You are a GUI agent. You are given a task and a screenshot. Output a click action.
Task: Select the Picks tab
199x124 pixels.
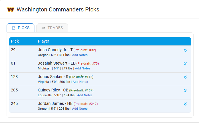pyautogui.click(x=21, y=28)
